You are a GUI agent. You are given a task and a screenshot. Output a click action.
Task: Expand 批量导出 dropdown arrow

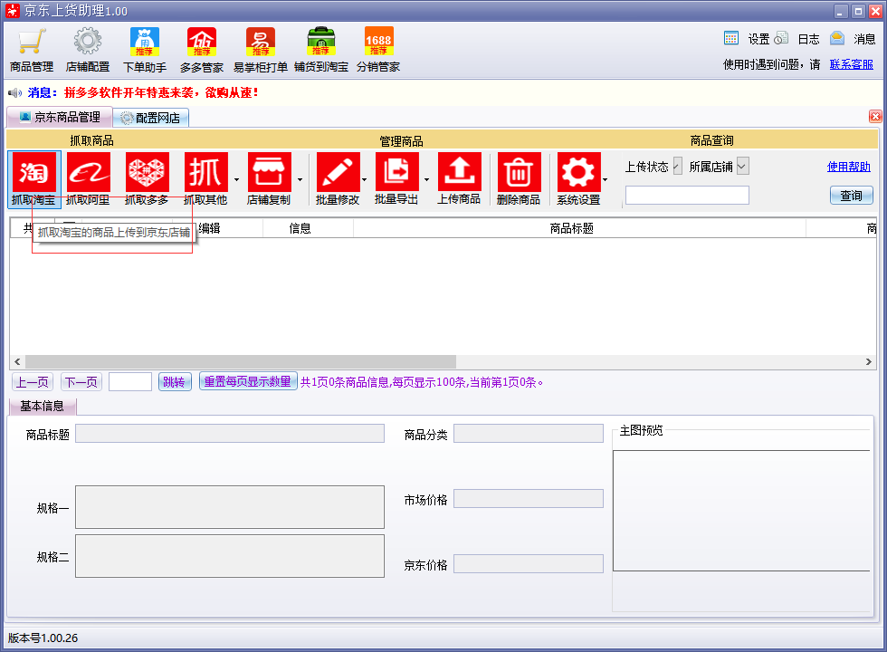(x=426, y=180)
